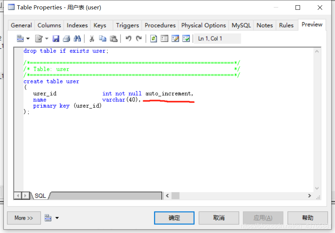Open bottom menu dropdown arrow
This screenshot has width=335, height=233.
point(57,218)
